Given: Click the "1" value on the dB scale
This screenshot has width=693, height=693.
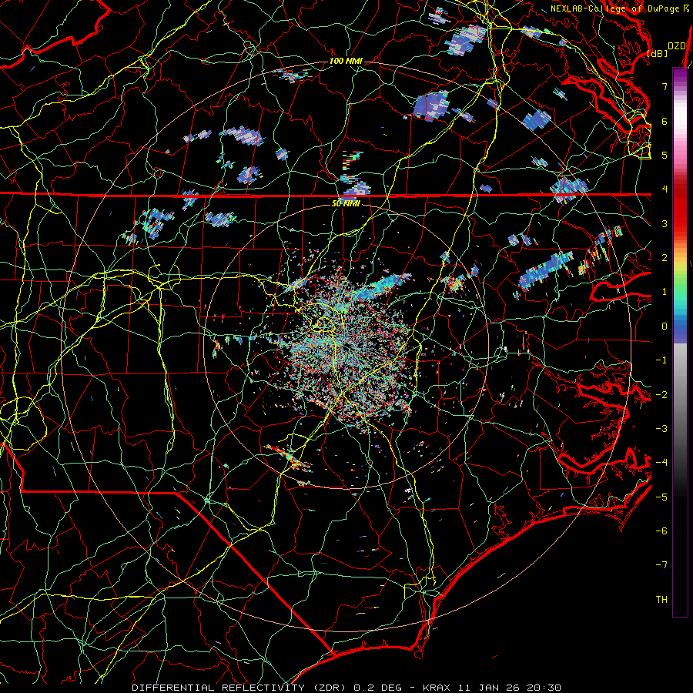Looking at the screenshot, I should point(665,292).
